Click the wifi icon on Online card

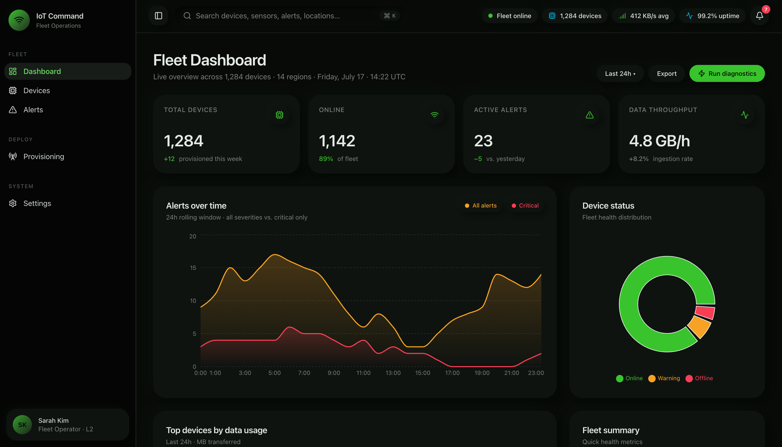(x=434, y=115)
